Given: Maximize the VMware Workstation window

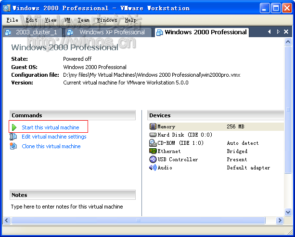Looking at the screenshot, I should (276, 8).
